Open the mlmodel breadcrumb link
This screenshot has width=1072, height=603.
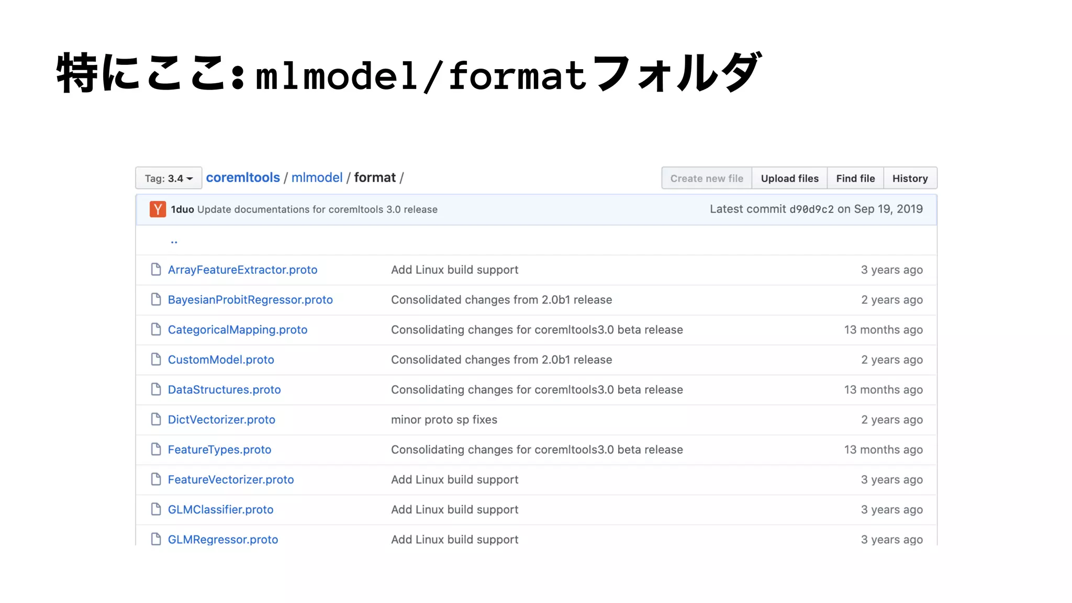317,177
